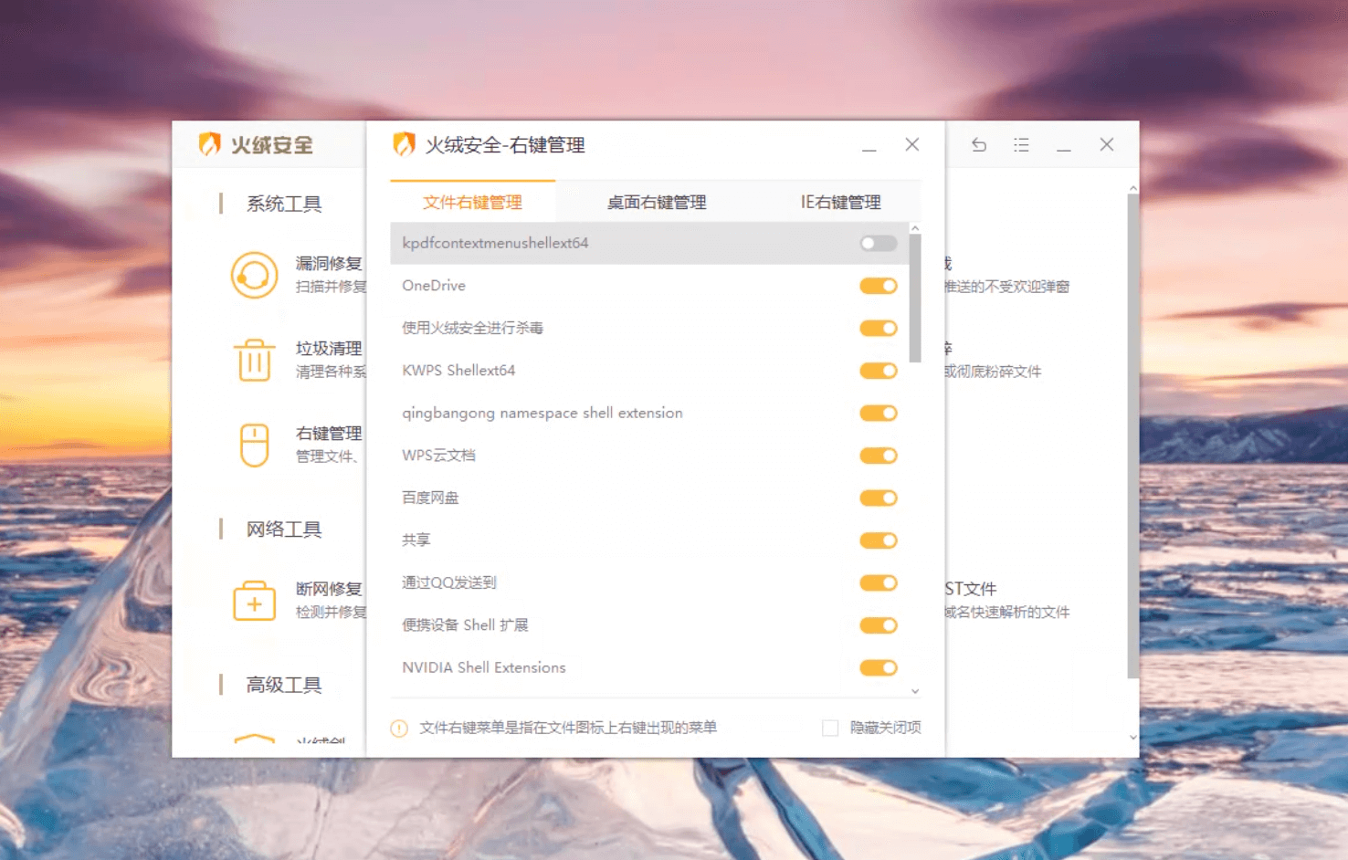1348x860 pixels.
Task: Click the list scroll down arrow
Action: click(x=915, y=691)
